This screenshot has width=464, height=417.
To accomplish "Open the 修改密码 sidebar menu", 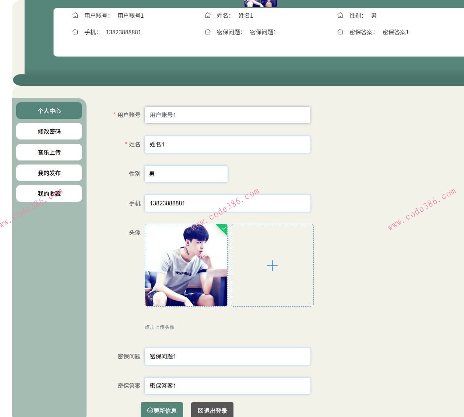I will (x=49, y=131).
